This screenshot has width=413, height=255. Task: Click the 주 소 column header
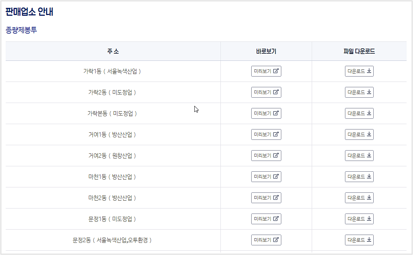[113, 51]
